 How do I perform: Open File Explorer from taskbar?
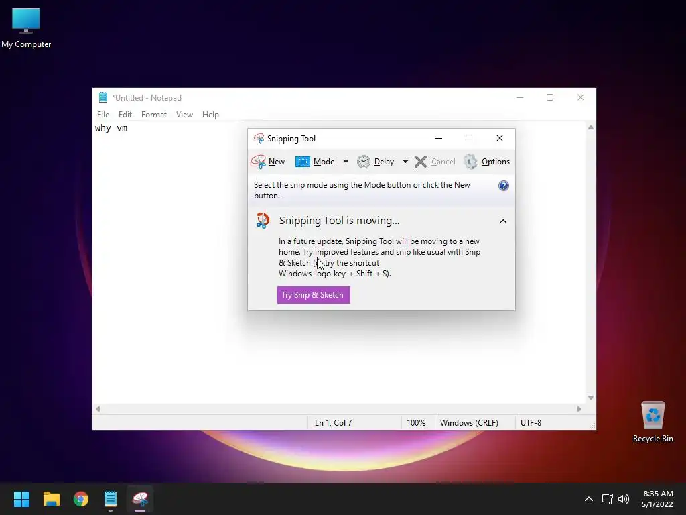(x=51, y=499)
